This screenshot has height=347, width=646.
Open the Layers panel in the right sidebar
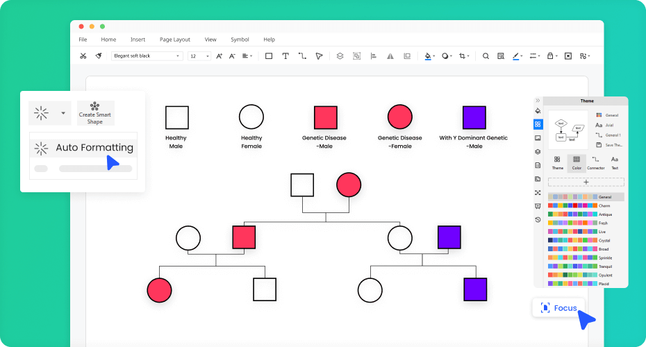point(538,151)
